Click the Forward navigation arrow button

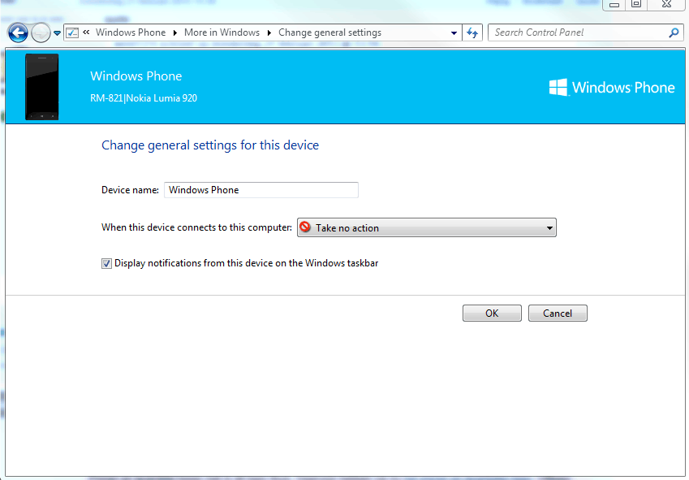[41, 32]
